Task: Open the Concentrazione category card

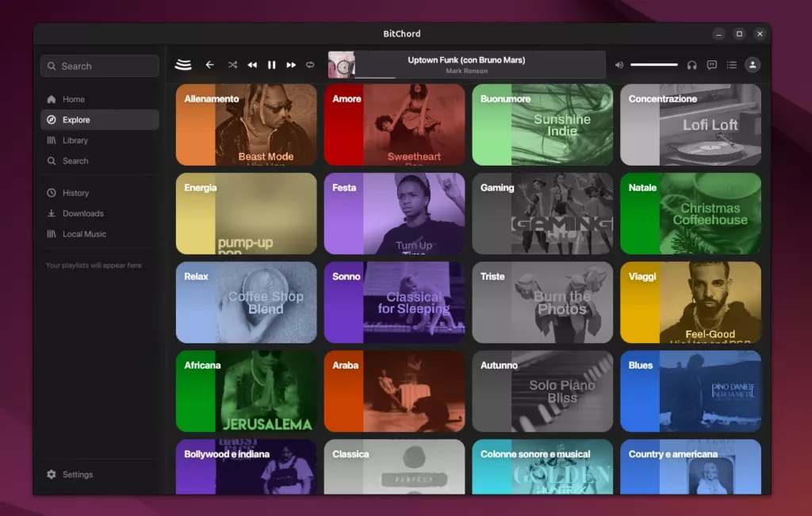Action: point(691,124)
